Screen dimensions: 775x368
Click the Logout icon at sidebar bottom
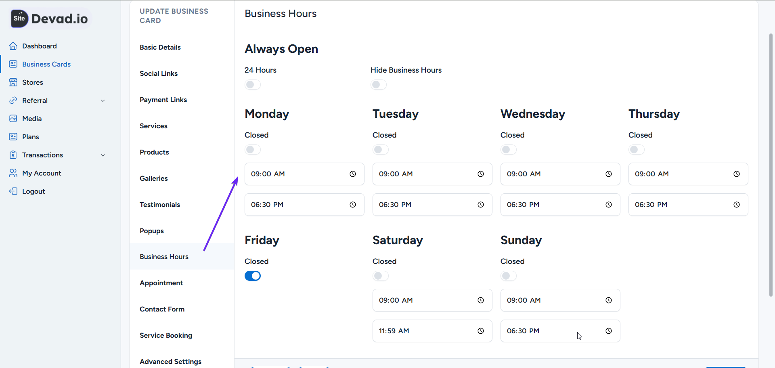(13, 191)
